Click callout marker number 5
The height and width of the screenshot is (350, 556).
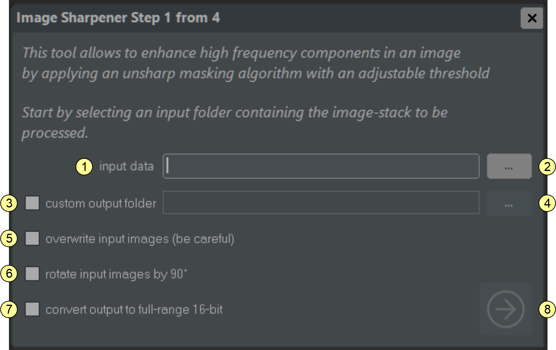pos(9,239)
